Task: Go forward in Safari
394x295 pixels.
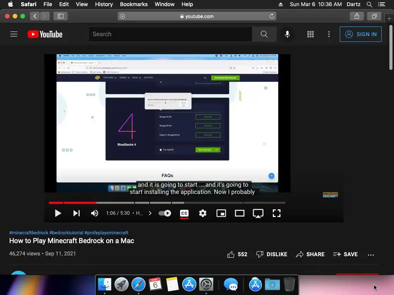Action: (x=45, y=16)
